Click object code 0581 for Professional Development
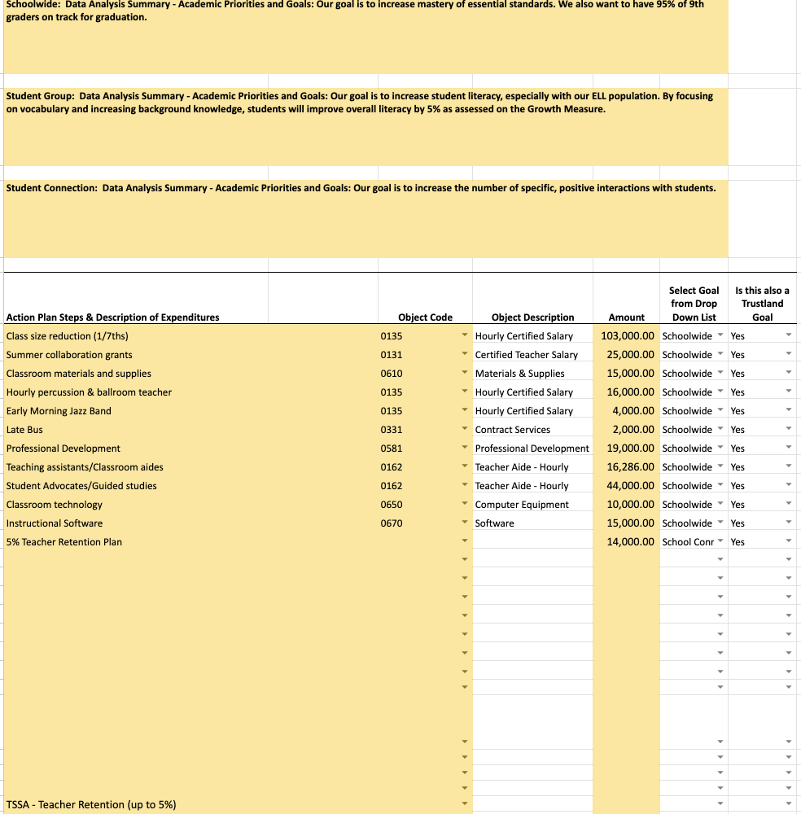801x814 pixels. (x=392, y=448)
